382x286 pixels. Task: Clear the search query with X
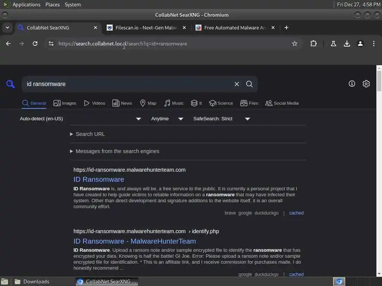click(237, 84)
